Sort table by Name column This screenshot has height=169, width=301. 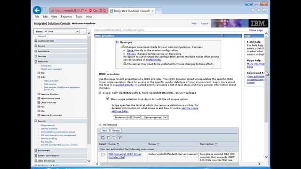(118, 144)
